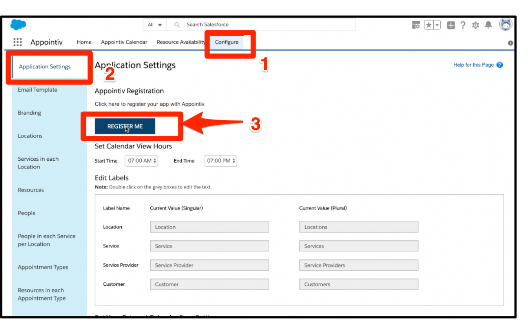Open Resources in the sidebar
Image resolution: width=532 pixels, height=334 pixels.
click(31, 190)
